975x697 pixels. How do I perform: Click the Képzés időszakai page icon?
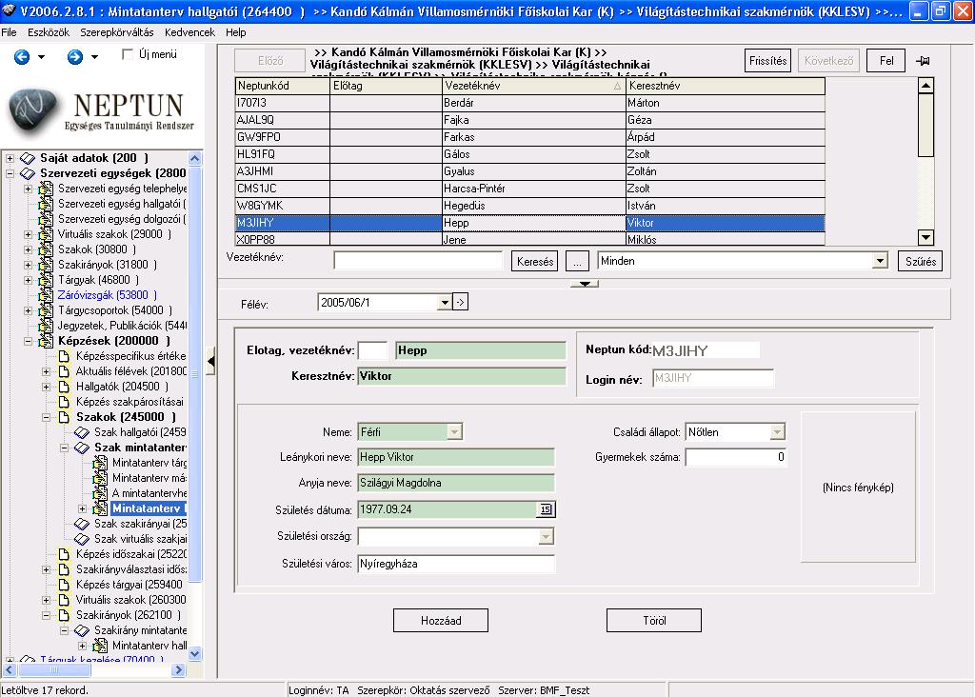[x=64, y=554]
